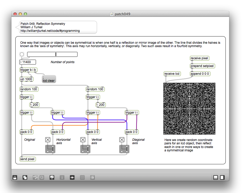Enable the Horizontal axis toggle box
The height and width of the screenshot is (193, 246).
pos(48,140)
